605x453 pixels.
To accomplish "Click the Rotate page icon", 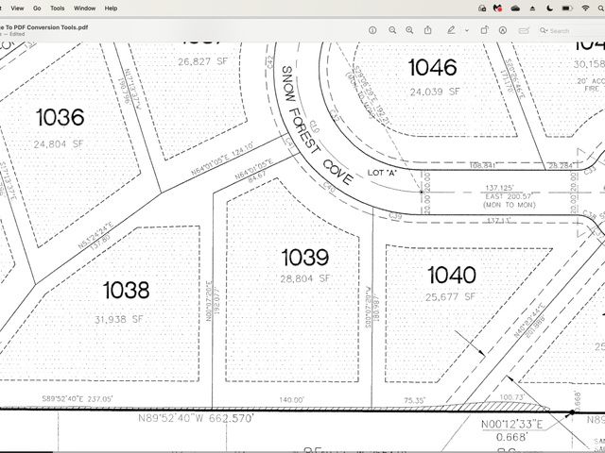I will (x=483, y=30).
